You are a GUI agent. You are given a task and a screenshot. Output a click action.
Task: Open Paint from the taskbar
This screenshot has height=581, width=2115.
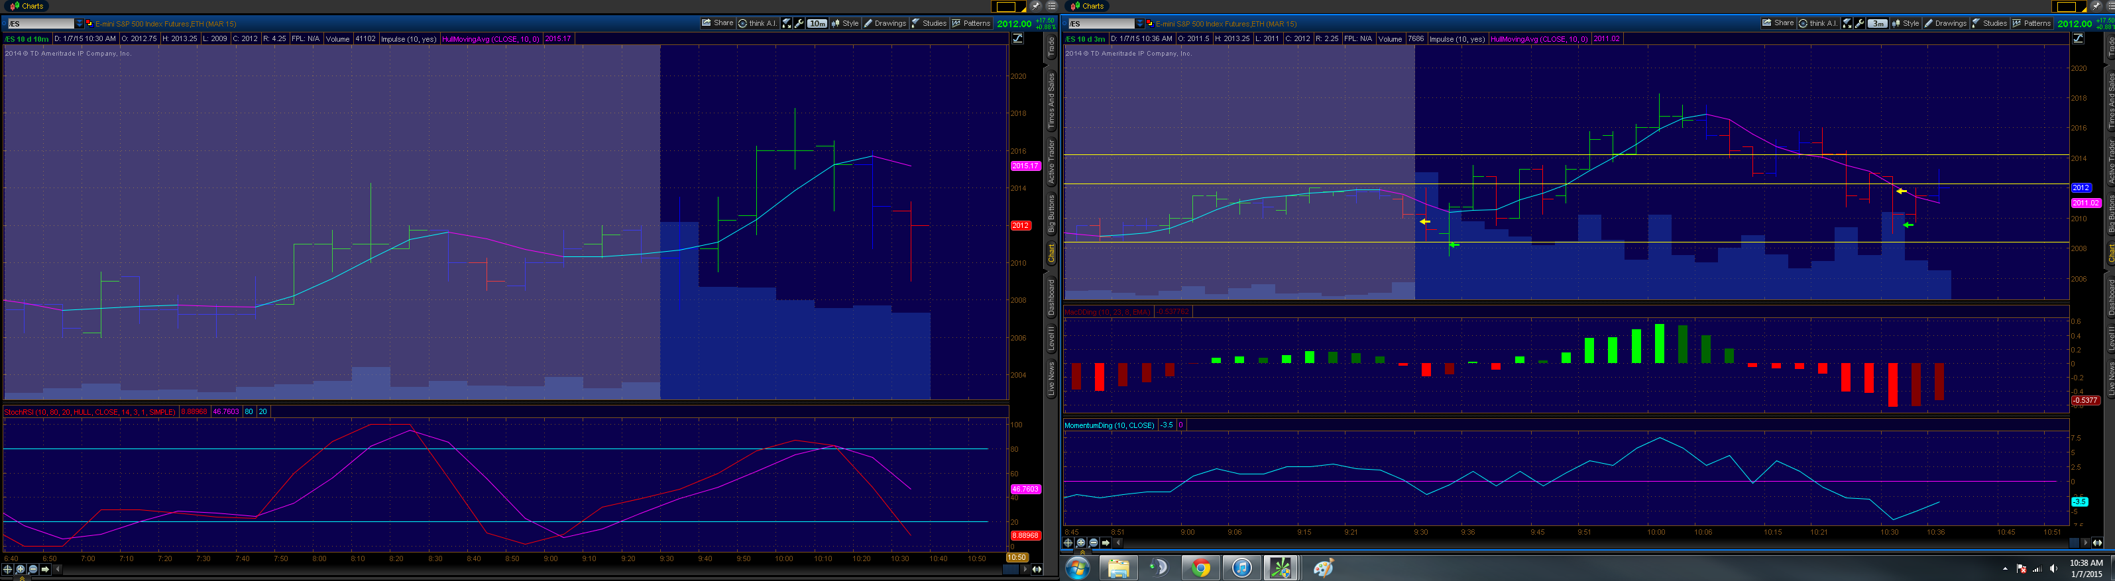[x=1323, y=568]
